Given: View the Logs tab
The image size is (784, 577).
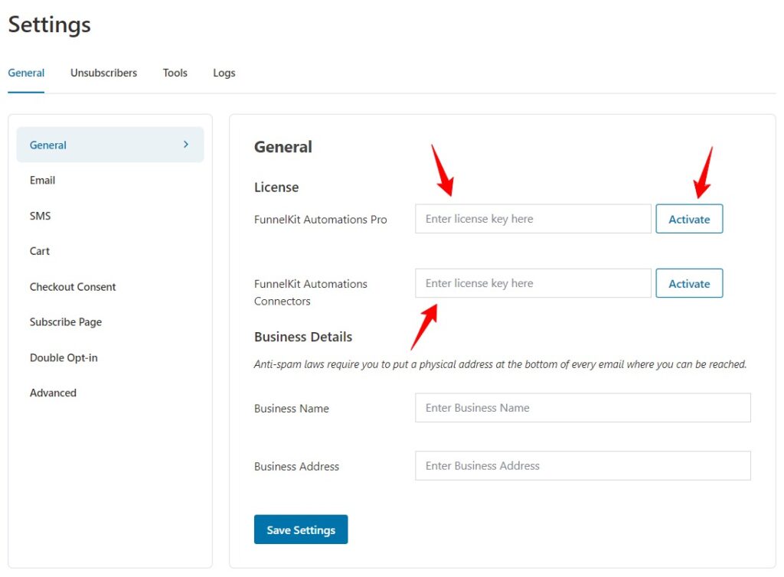Looking at the screenshot, I should (224, 73).
